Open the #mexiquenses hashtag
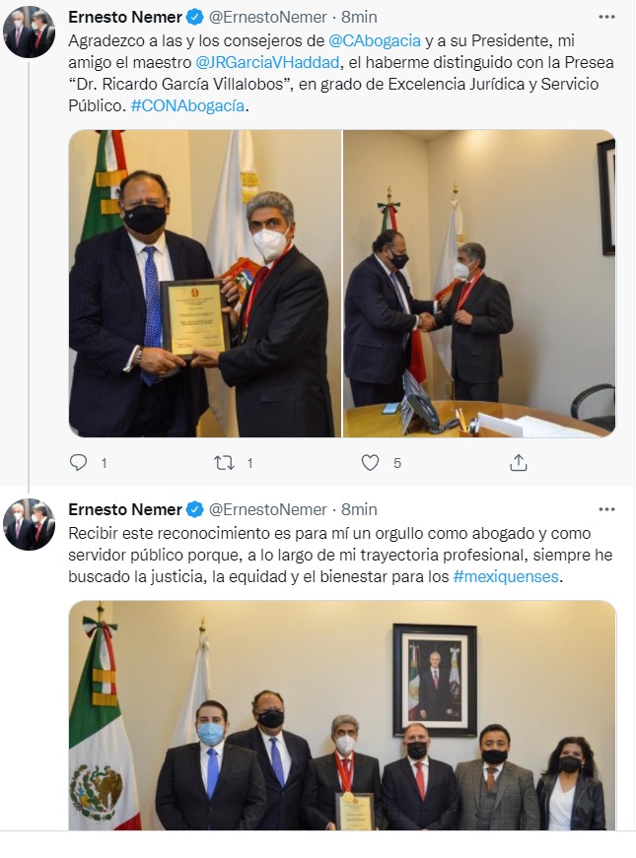636x858 pixels. tap(506, 576)
